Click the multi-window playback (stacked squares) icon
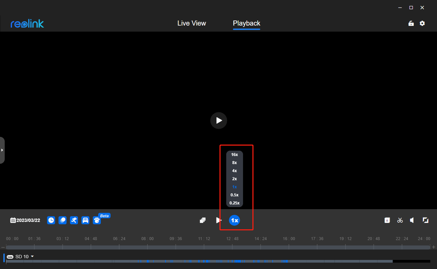The image size is (437, 269). point(203,220)
